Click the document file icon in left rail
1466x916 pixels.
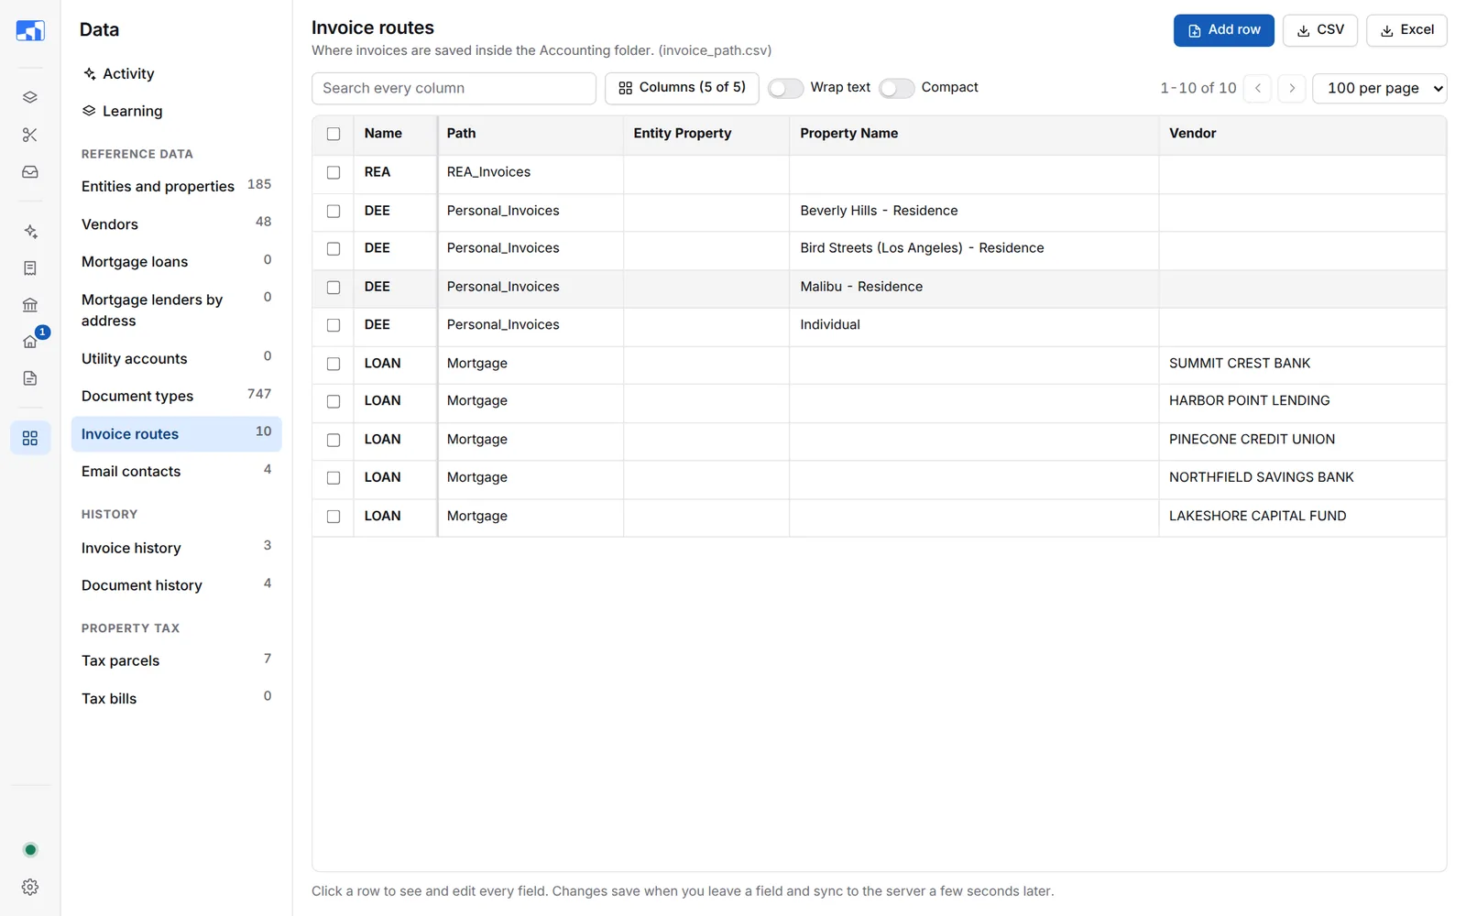[x=30, y=378]
